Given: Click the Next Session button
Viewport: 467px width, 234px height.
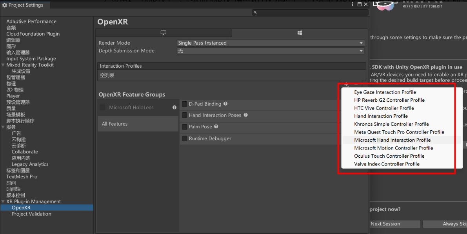Looking at the screenshot, I should pyautogui.click(x=395, y=224).
